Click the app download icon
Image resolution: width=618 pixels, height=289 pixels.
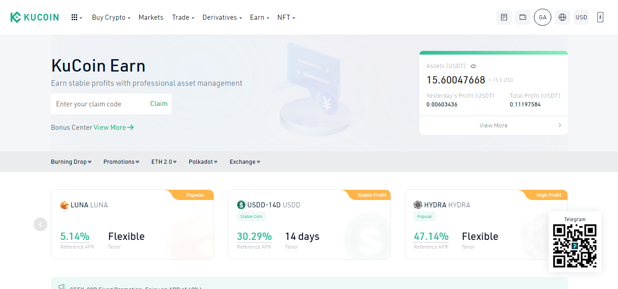(x=600, y=17)
